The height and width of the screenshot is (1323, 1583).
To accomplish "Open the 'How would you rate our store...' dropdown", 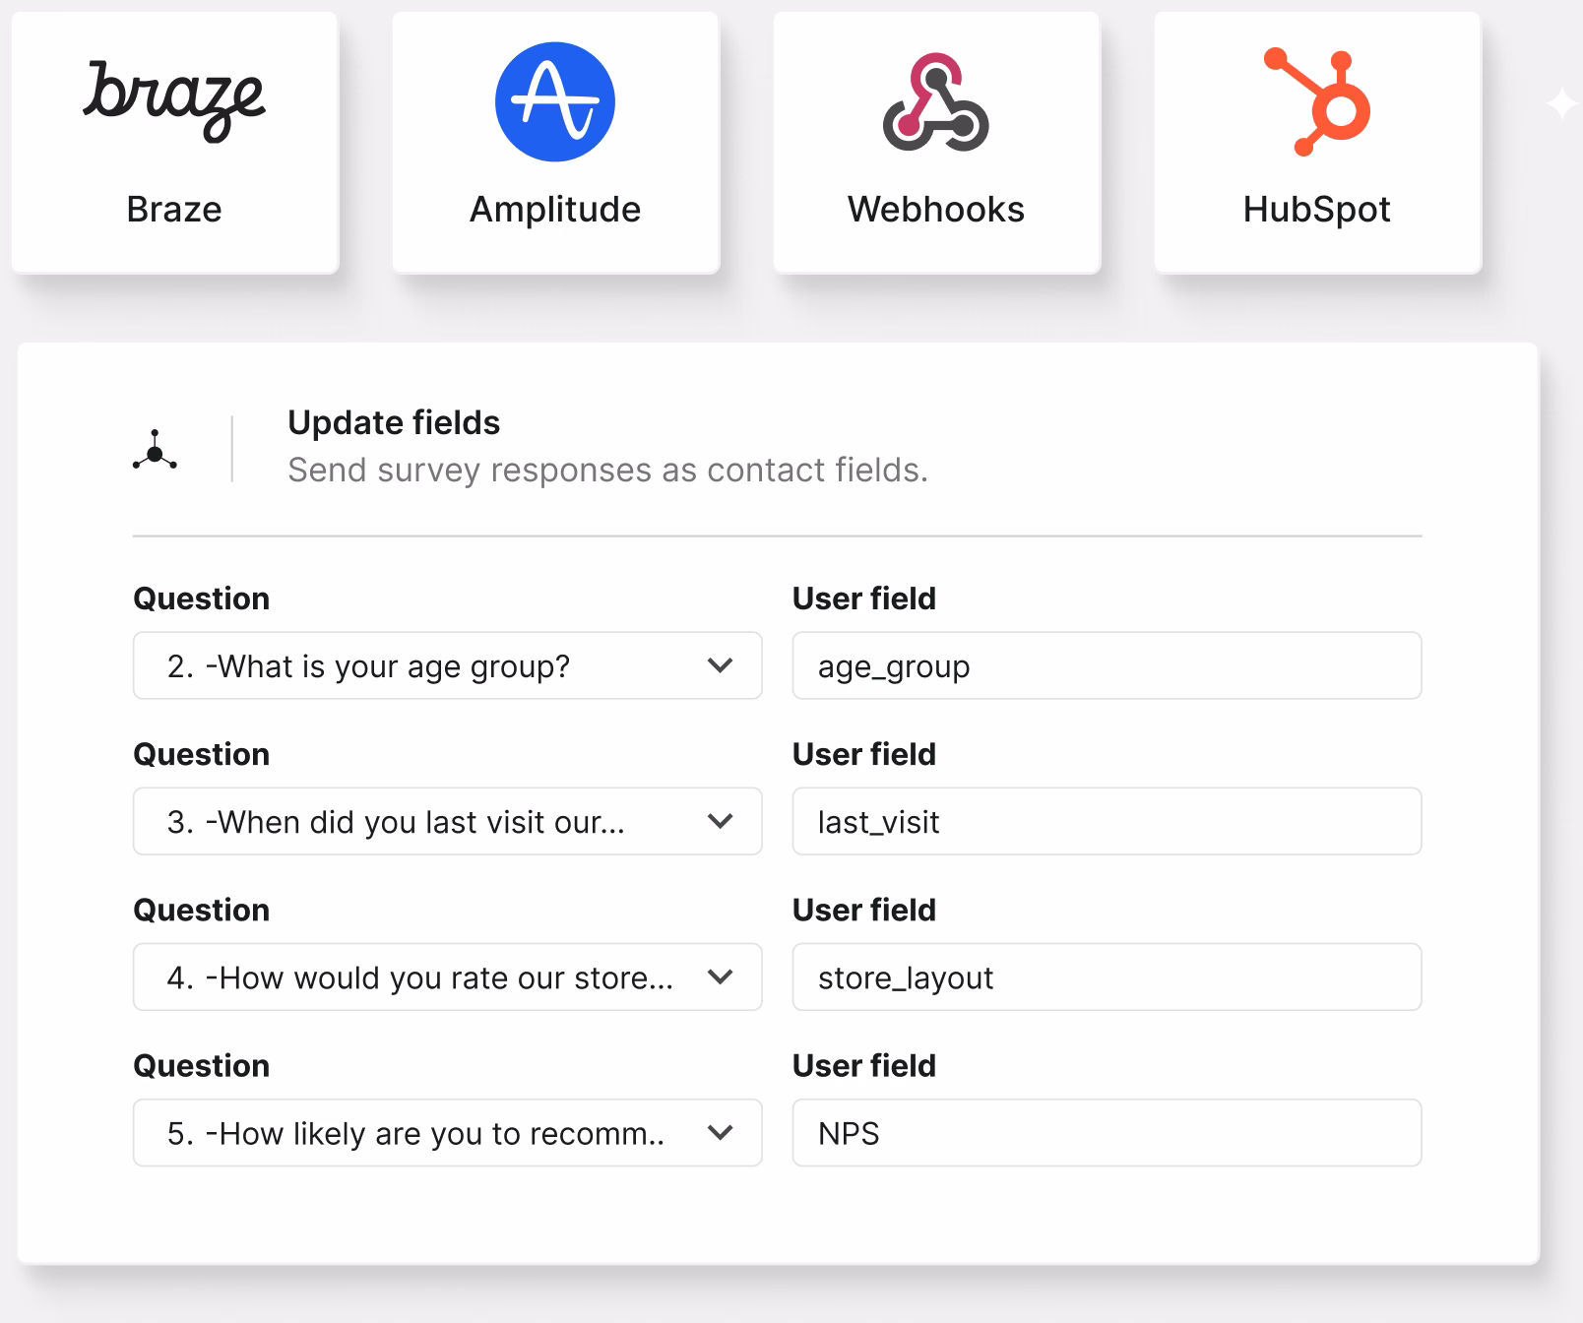I will click(448, 977).
